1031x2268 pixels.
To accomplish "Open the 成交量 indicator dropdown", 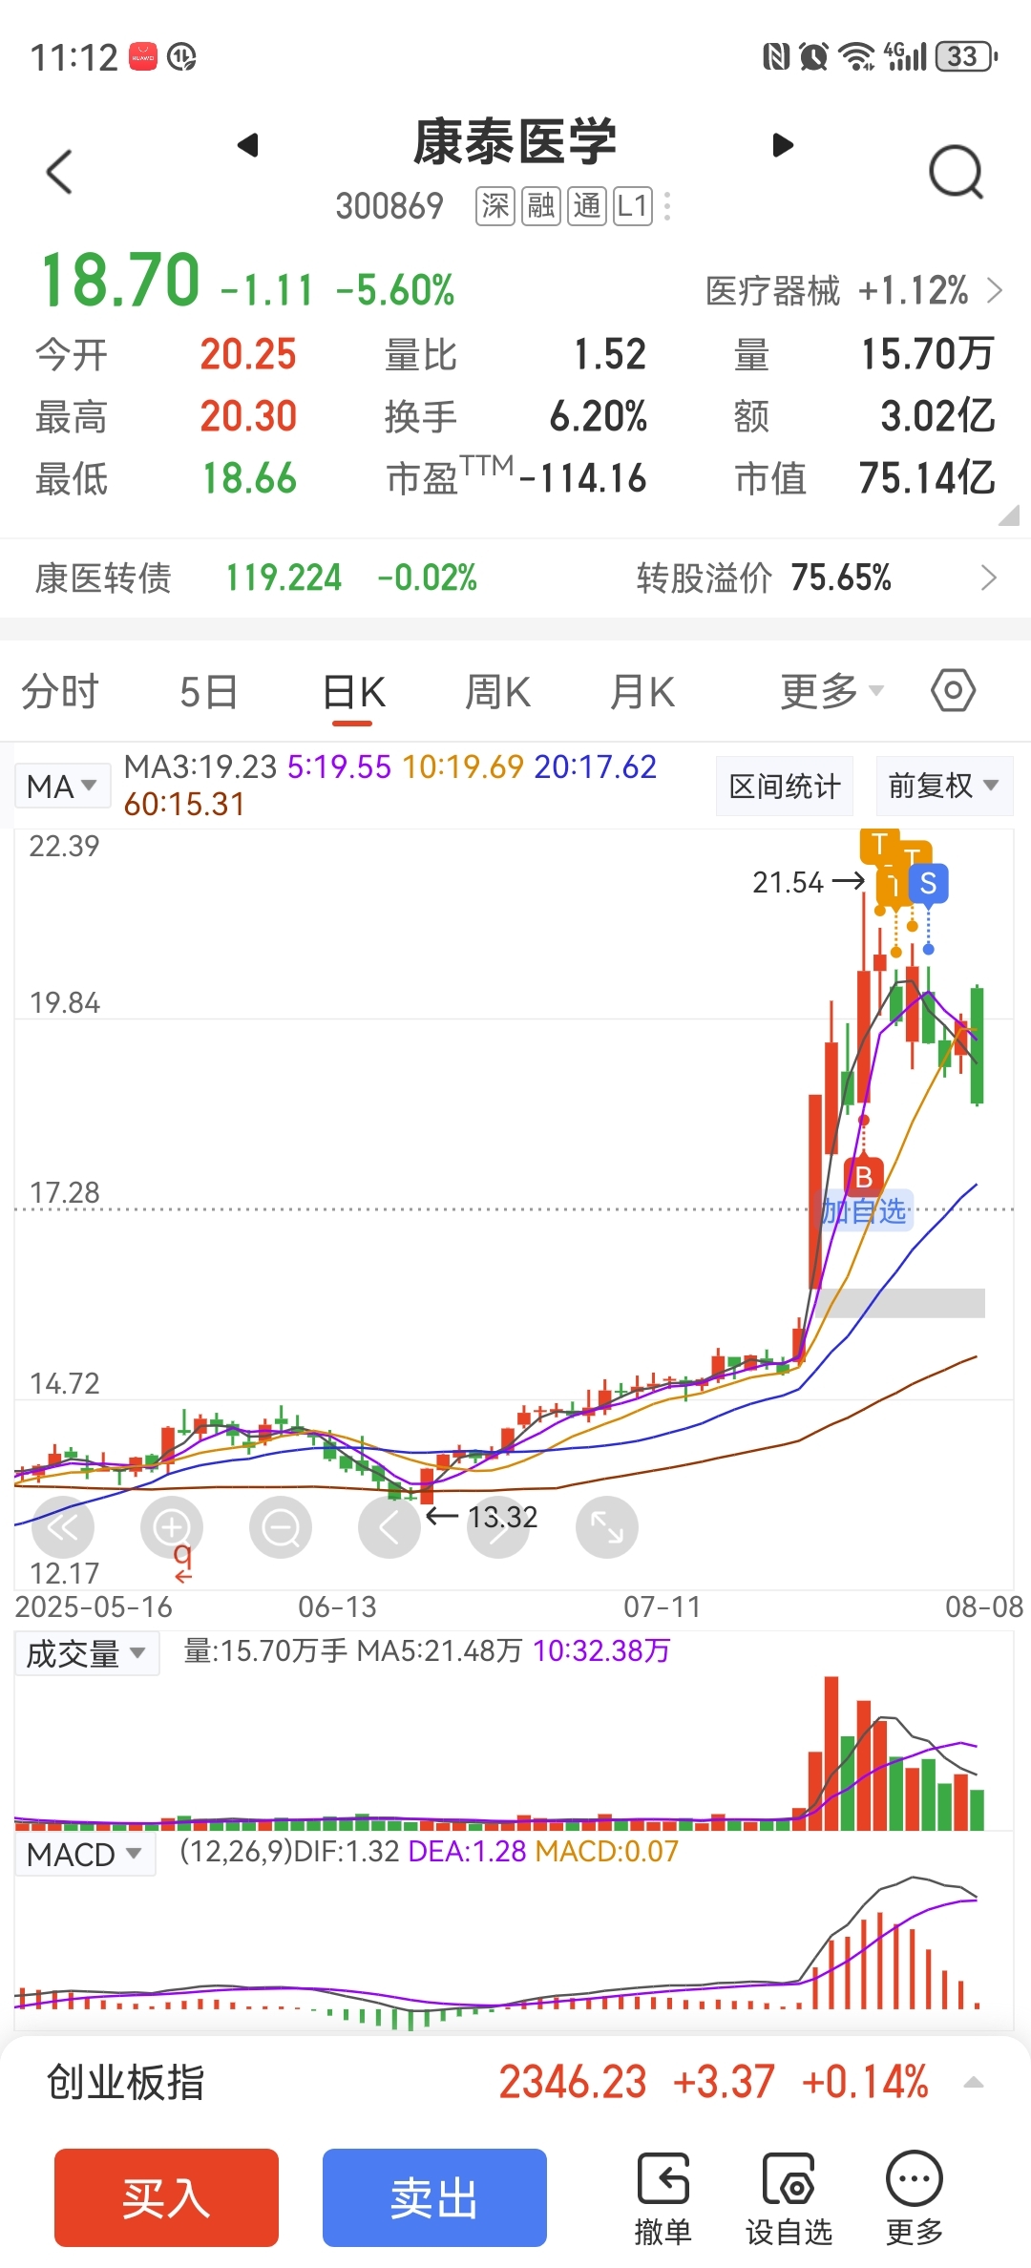I will pos(86,1653).
